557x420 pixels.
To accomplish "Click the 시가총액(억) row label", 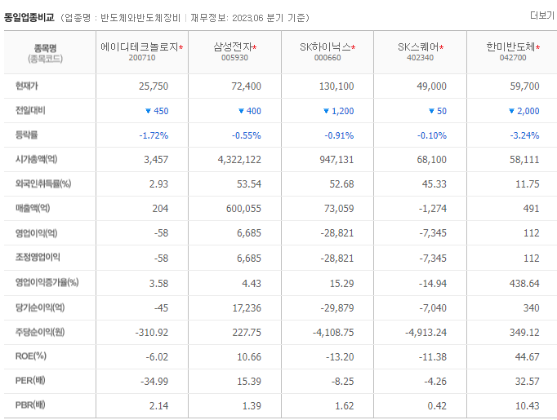I will (x=36, y=159).
